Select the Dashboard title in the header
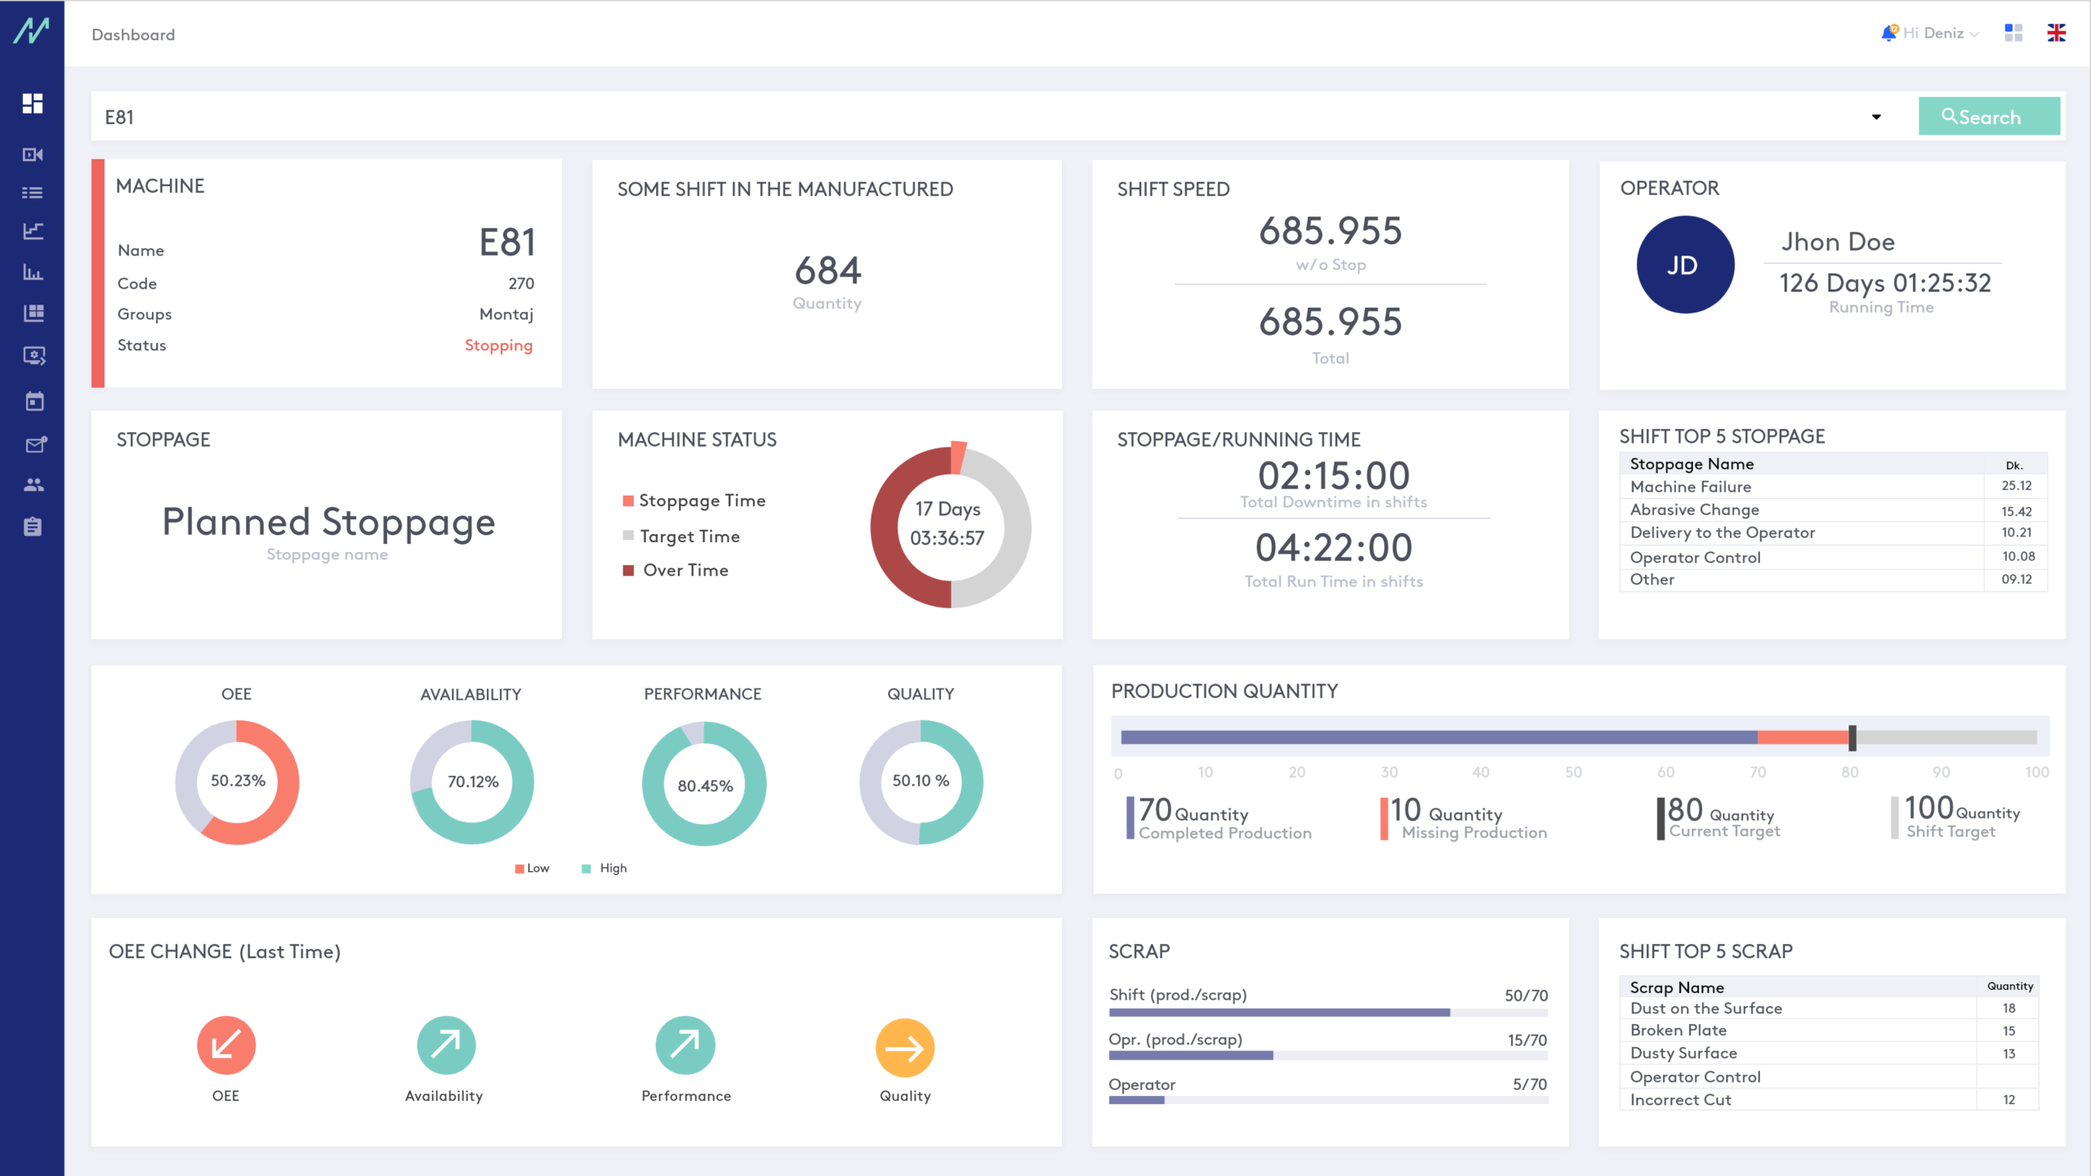This screenshot has height=1176, width=2091. [x=132, y=34]
